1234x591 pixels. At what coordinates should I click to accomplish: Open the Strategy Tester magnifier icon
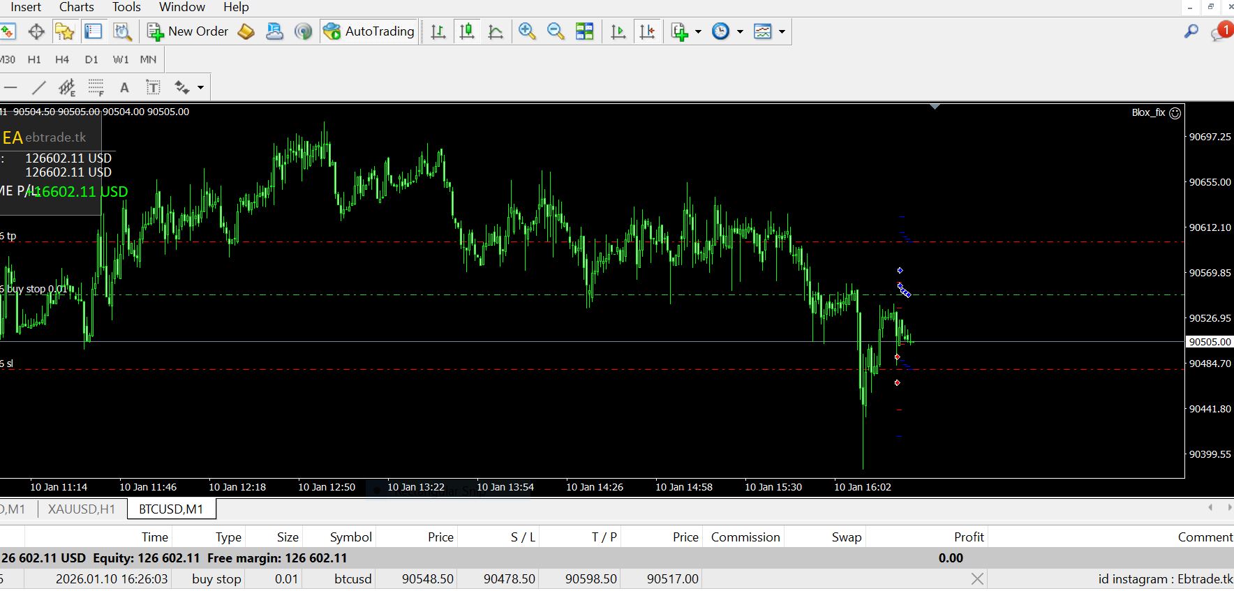(x=122, y=31)
